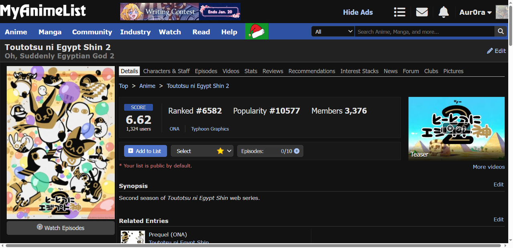
Task: Open the score Select dropdown
Action: point(202,151)
